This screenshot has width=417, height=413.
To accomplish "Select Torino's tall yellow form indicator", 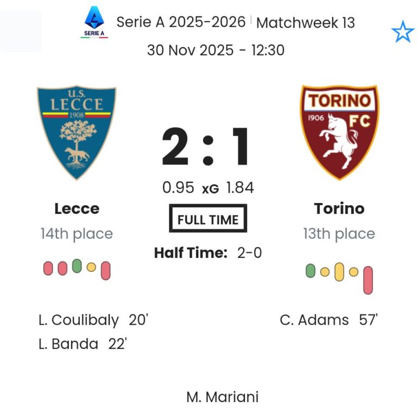I will pyautogui.click(x=339, y=271).
